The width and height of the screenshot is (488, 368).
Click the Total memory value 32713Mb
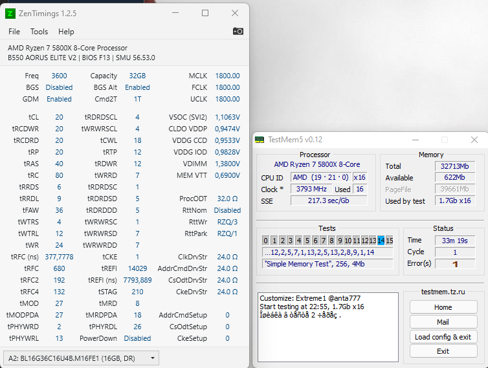pyautogui.click(x=455, y=166)
